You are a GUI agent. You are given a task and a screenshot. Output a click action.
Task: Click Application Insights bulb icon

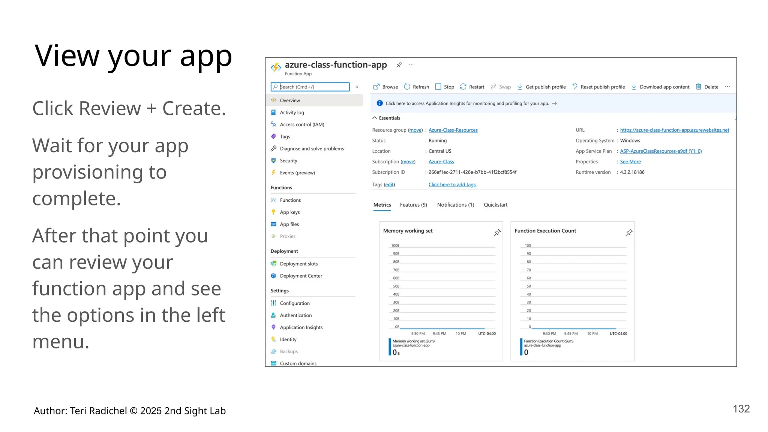273,327
